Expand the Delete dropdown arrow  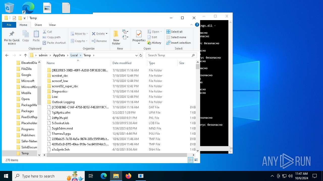(106, 34)
